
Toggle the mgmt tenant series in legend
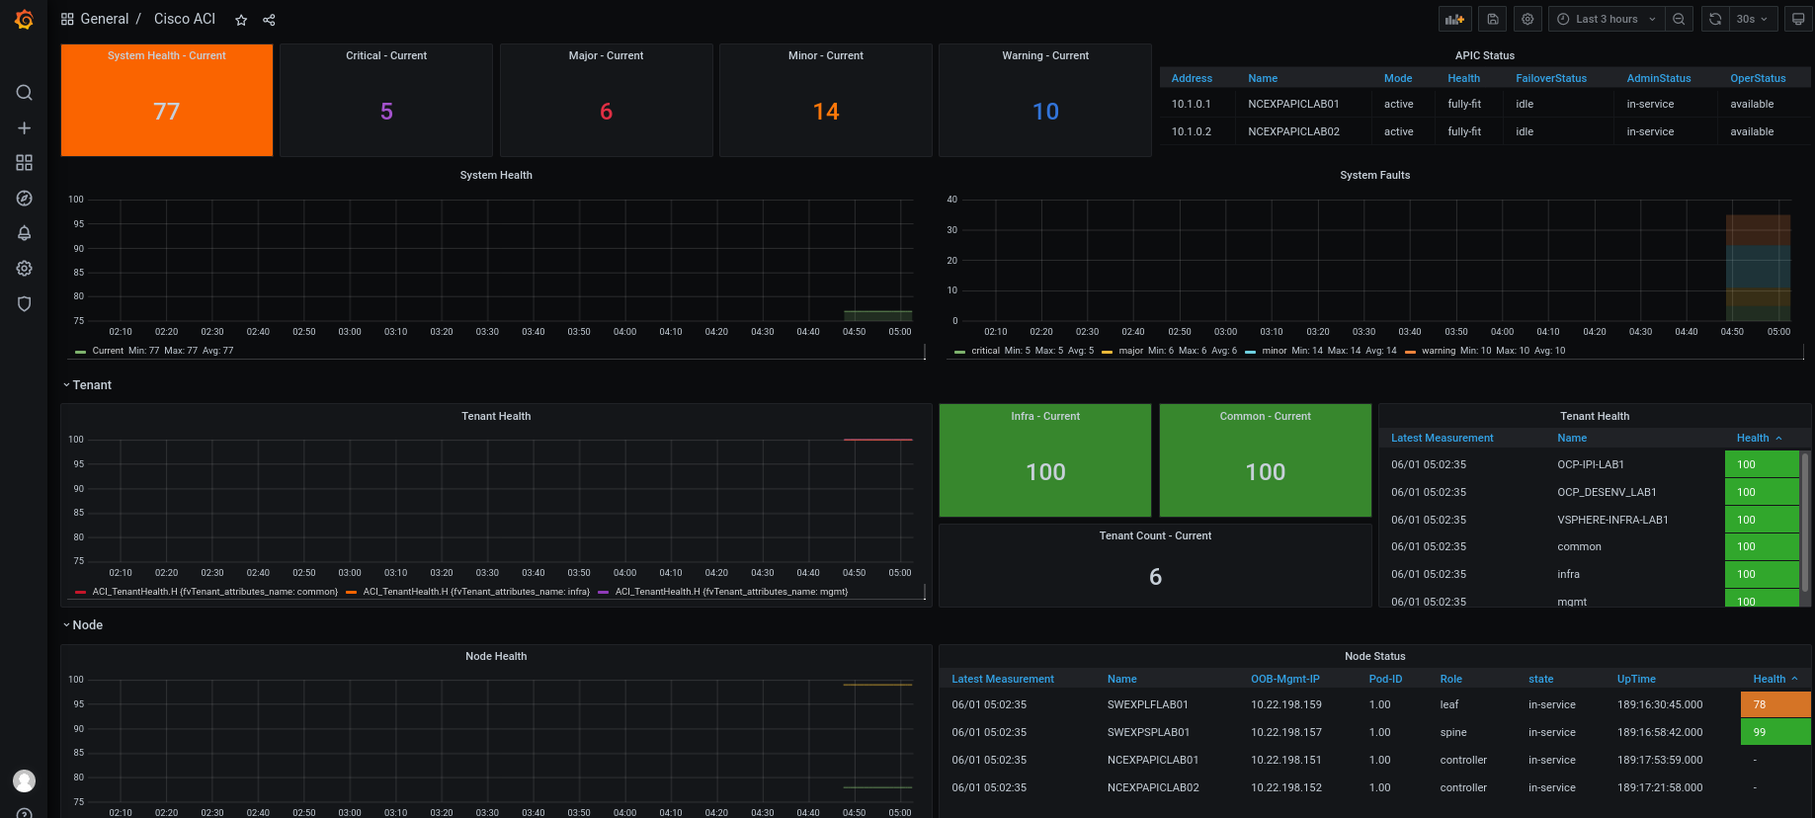tap(731, 592)
